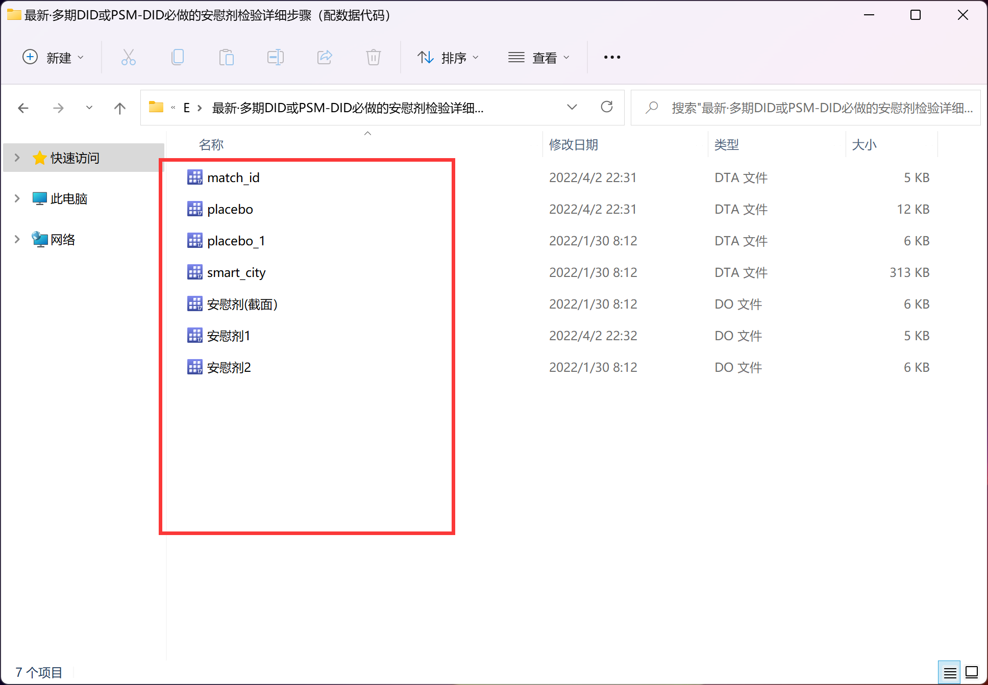Click the Copy icon in toolbar
988x685 pixels.
178,57
